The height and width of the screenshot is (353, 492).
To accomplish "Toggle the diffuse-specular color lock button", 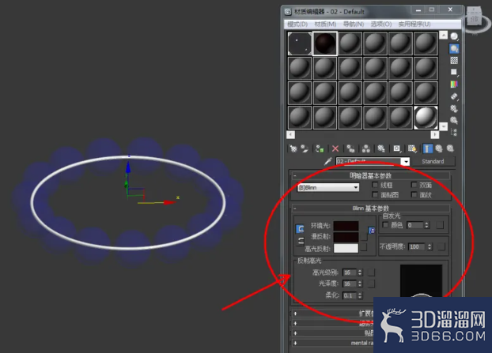I will pyautogui.click(x=301, y=241).
